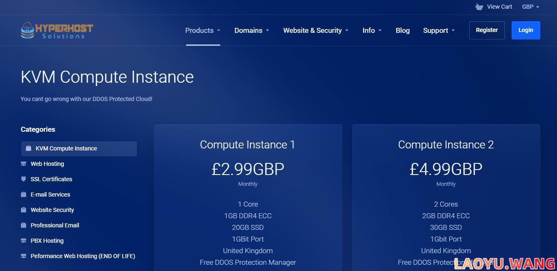This screenshot has height=271, width=557.
Task: Open the GBP currency dropdown
Action: click(531, 7)
